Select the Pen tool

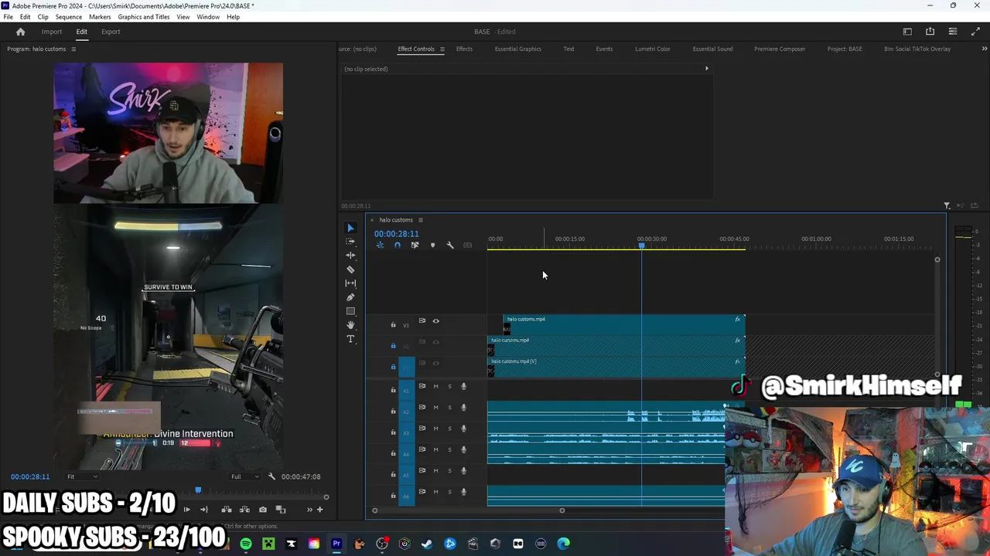click(x=350, y=297)
